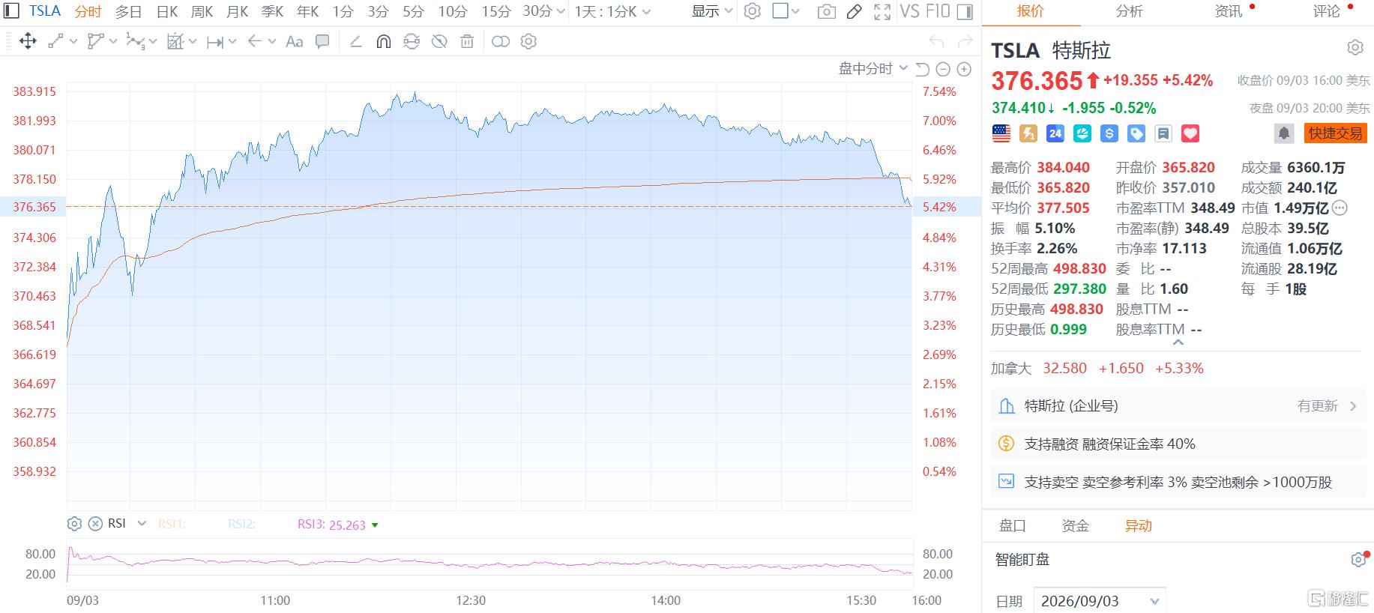Screen dimensions: 1374x613
Task: Click the camera screenshot icon
Action: point(826,11)
